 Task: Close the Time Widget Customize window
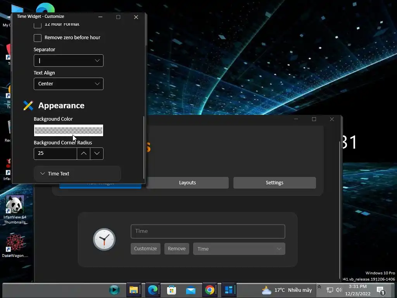pos(136,17)
